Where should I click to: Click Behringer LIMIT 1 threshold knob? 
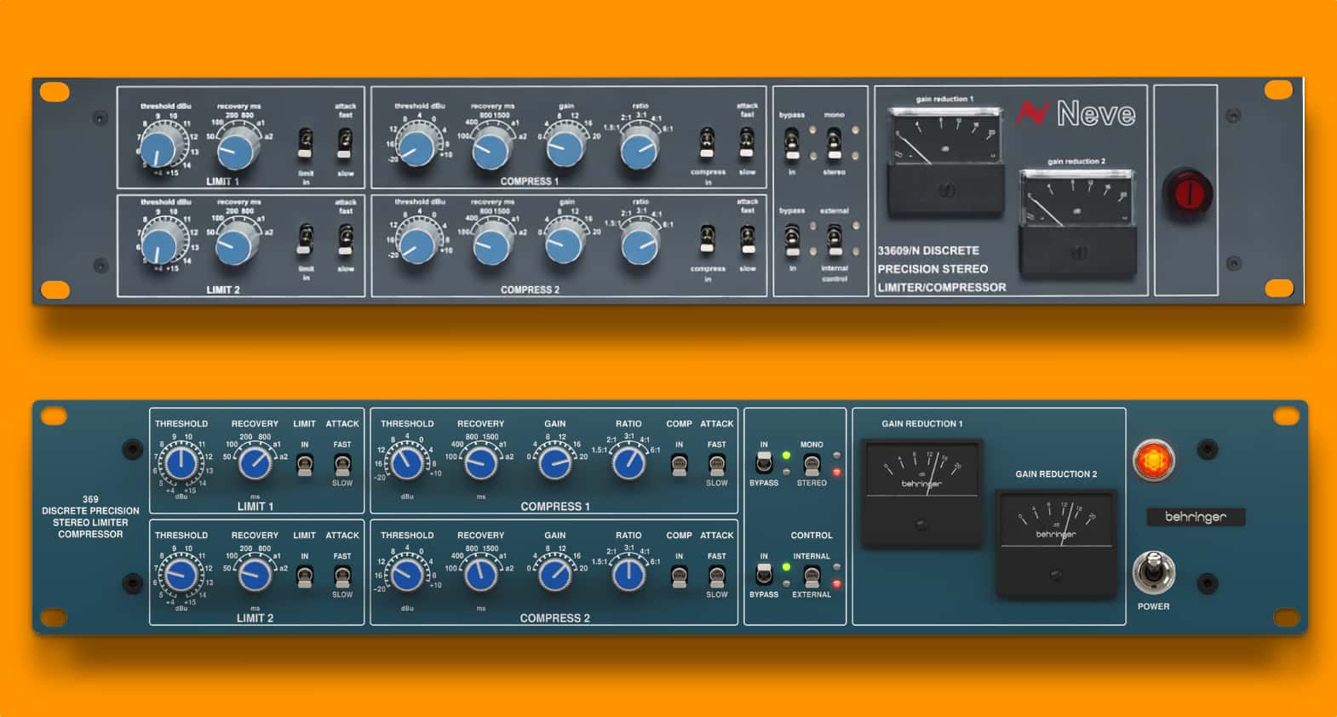pyautogui.click(x=181, y=464)
